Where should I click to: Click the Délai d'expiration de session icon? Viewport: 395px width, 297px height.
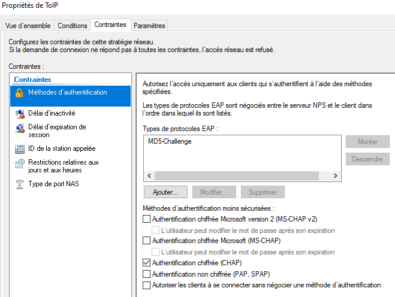click(x=20, y=128)
